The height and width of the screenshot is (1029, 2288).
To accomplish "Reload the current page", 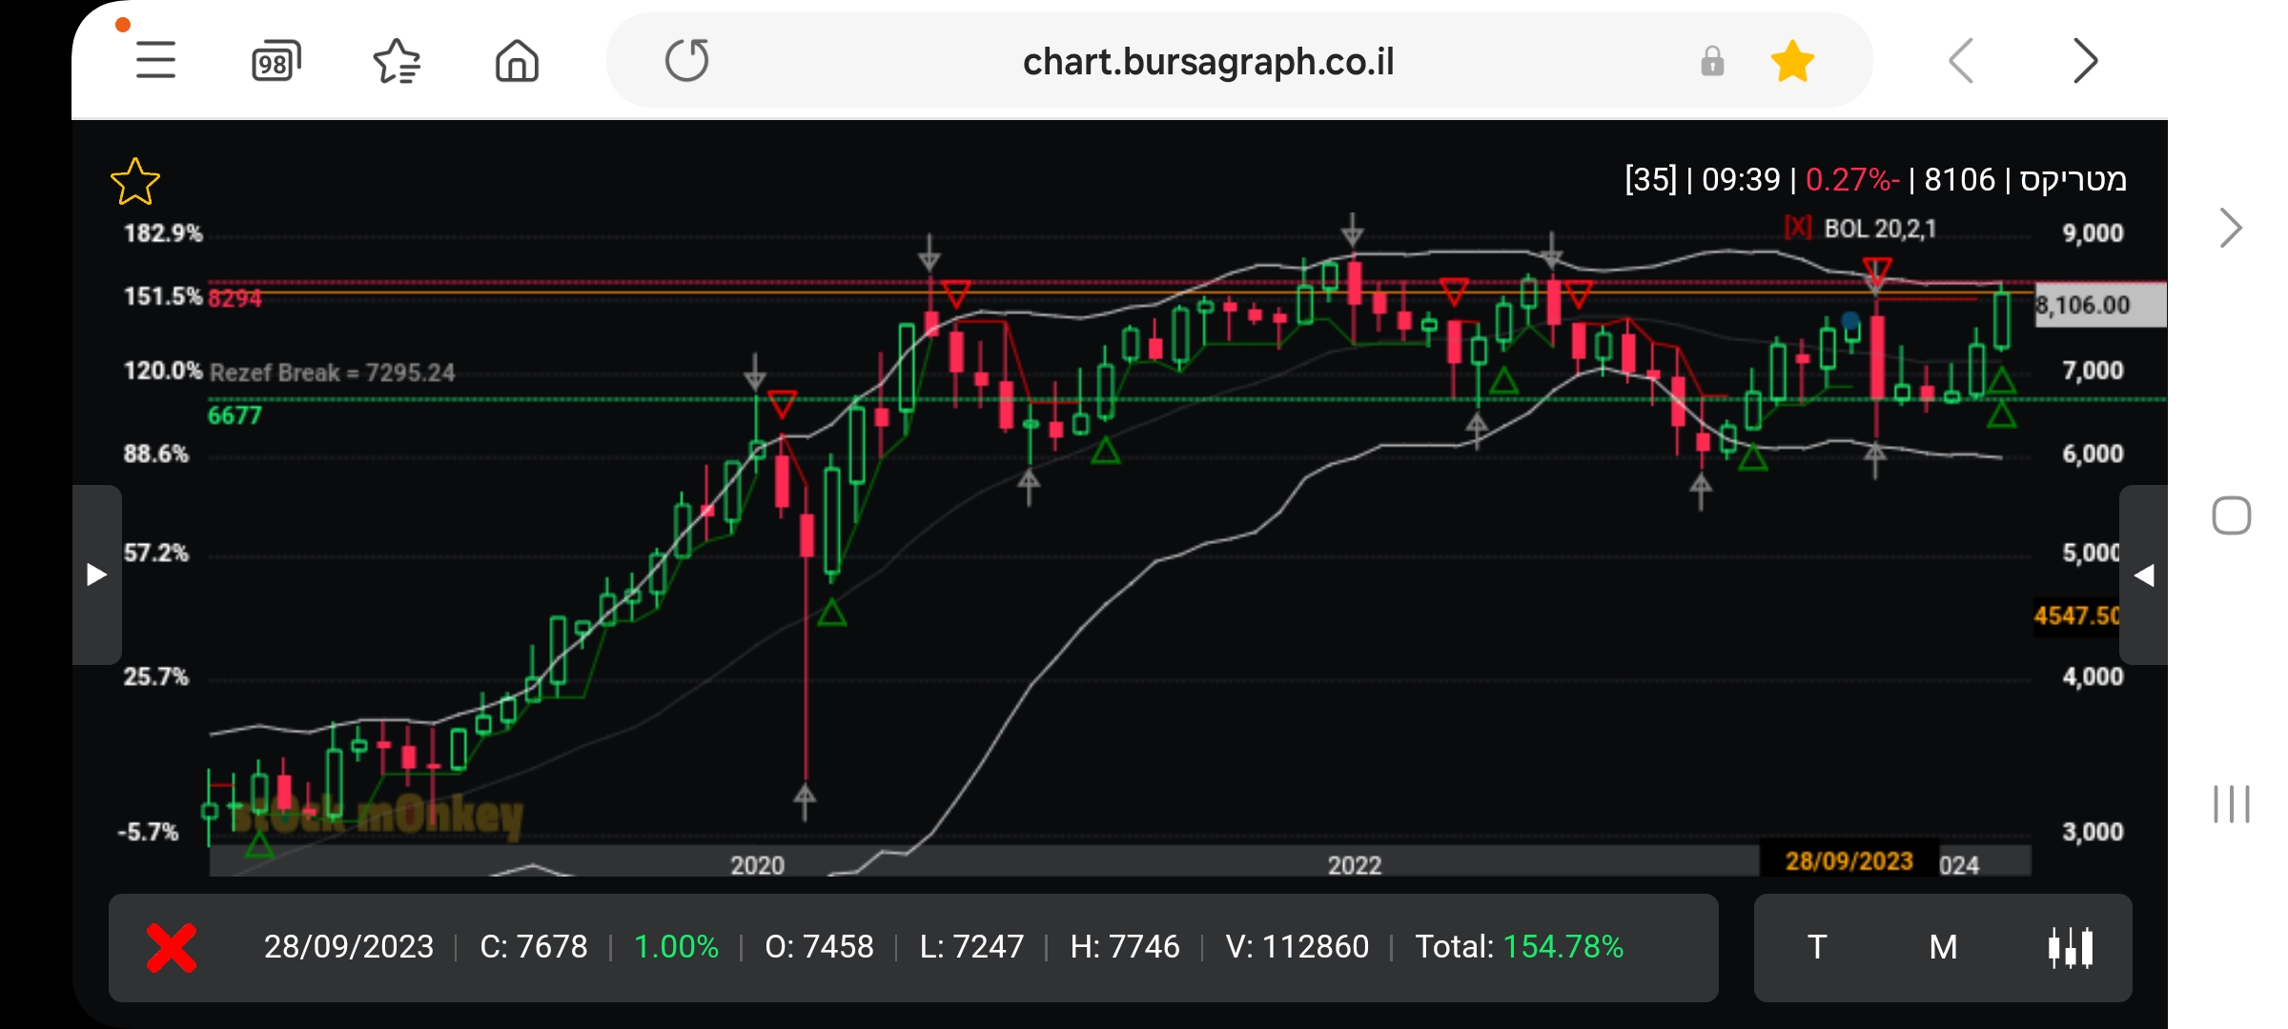I will (686, 61).
